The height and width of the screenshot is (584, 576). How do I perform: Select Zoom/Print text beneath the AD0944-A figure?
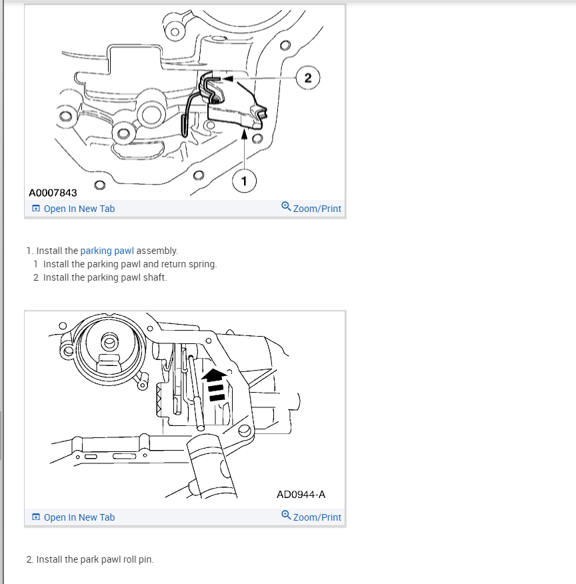click(317, 517)
